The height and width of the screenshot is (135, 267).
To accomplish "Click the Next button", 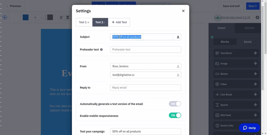I will (x=253, y=6).
